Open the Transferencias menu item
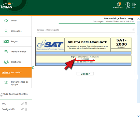140x120 pixels. coord(16,52)
